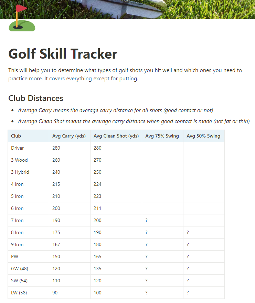The width and height of the screenshot is (255, 303).
Task: Select the Club column header
Action: (x=28, y=136)
